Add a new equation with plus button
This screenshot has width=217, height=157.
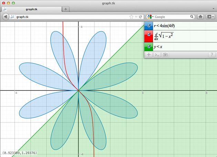pos(149,55)
